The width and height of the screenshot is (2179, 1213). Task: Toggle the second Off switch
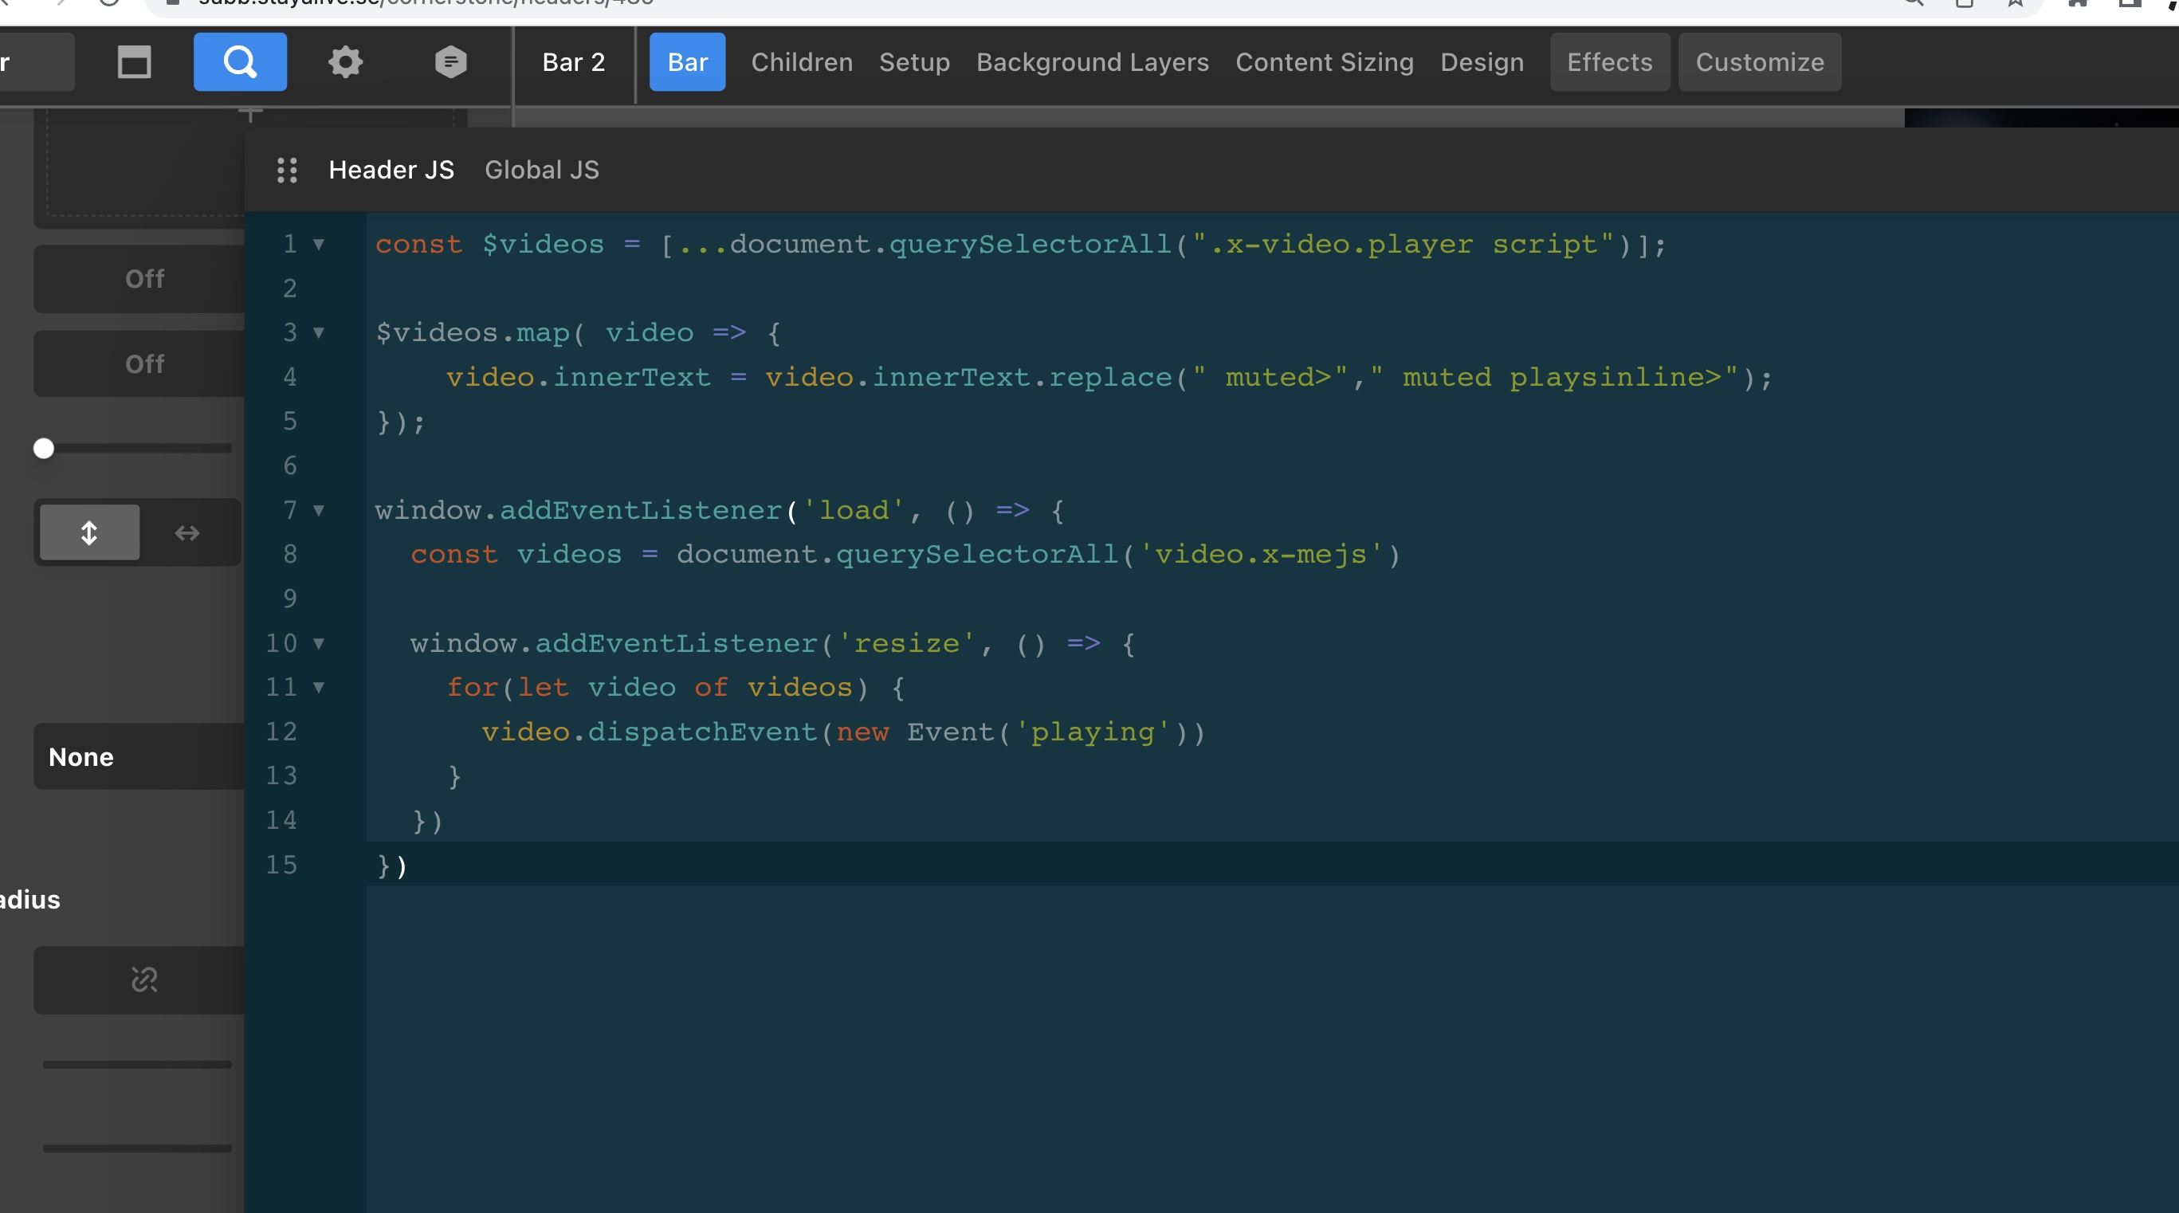click(x=143, y=363)
